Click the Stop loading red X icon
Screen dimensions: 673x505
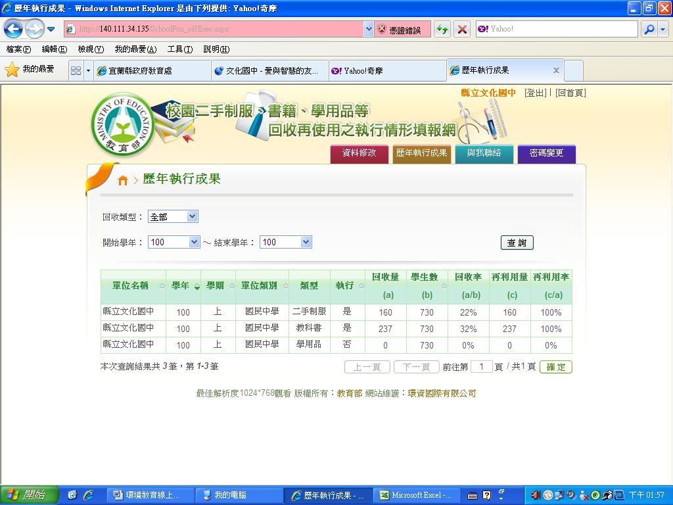(462, 29)
